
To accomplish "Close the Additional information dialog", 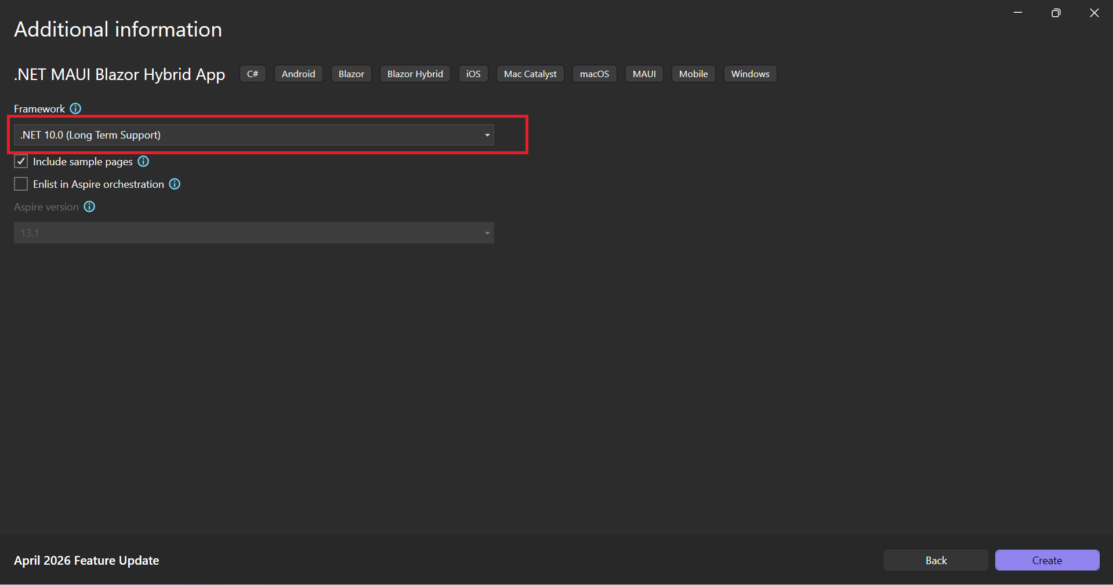I will [x=1094, y=13].
